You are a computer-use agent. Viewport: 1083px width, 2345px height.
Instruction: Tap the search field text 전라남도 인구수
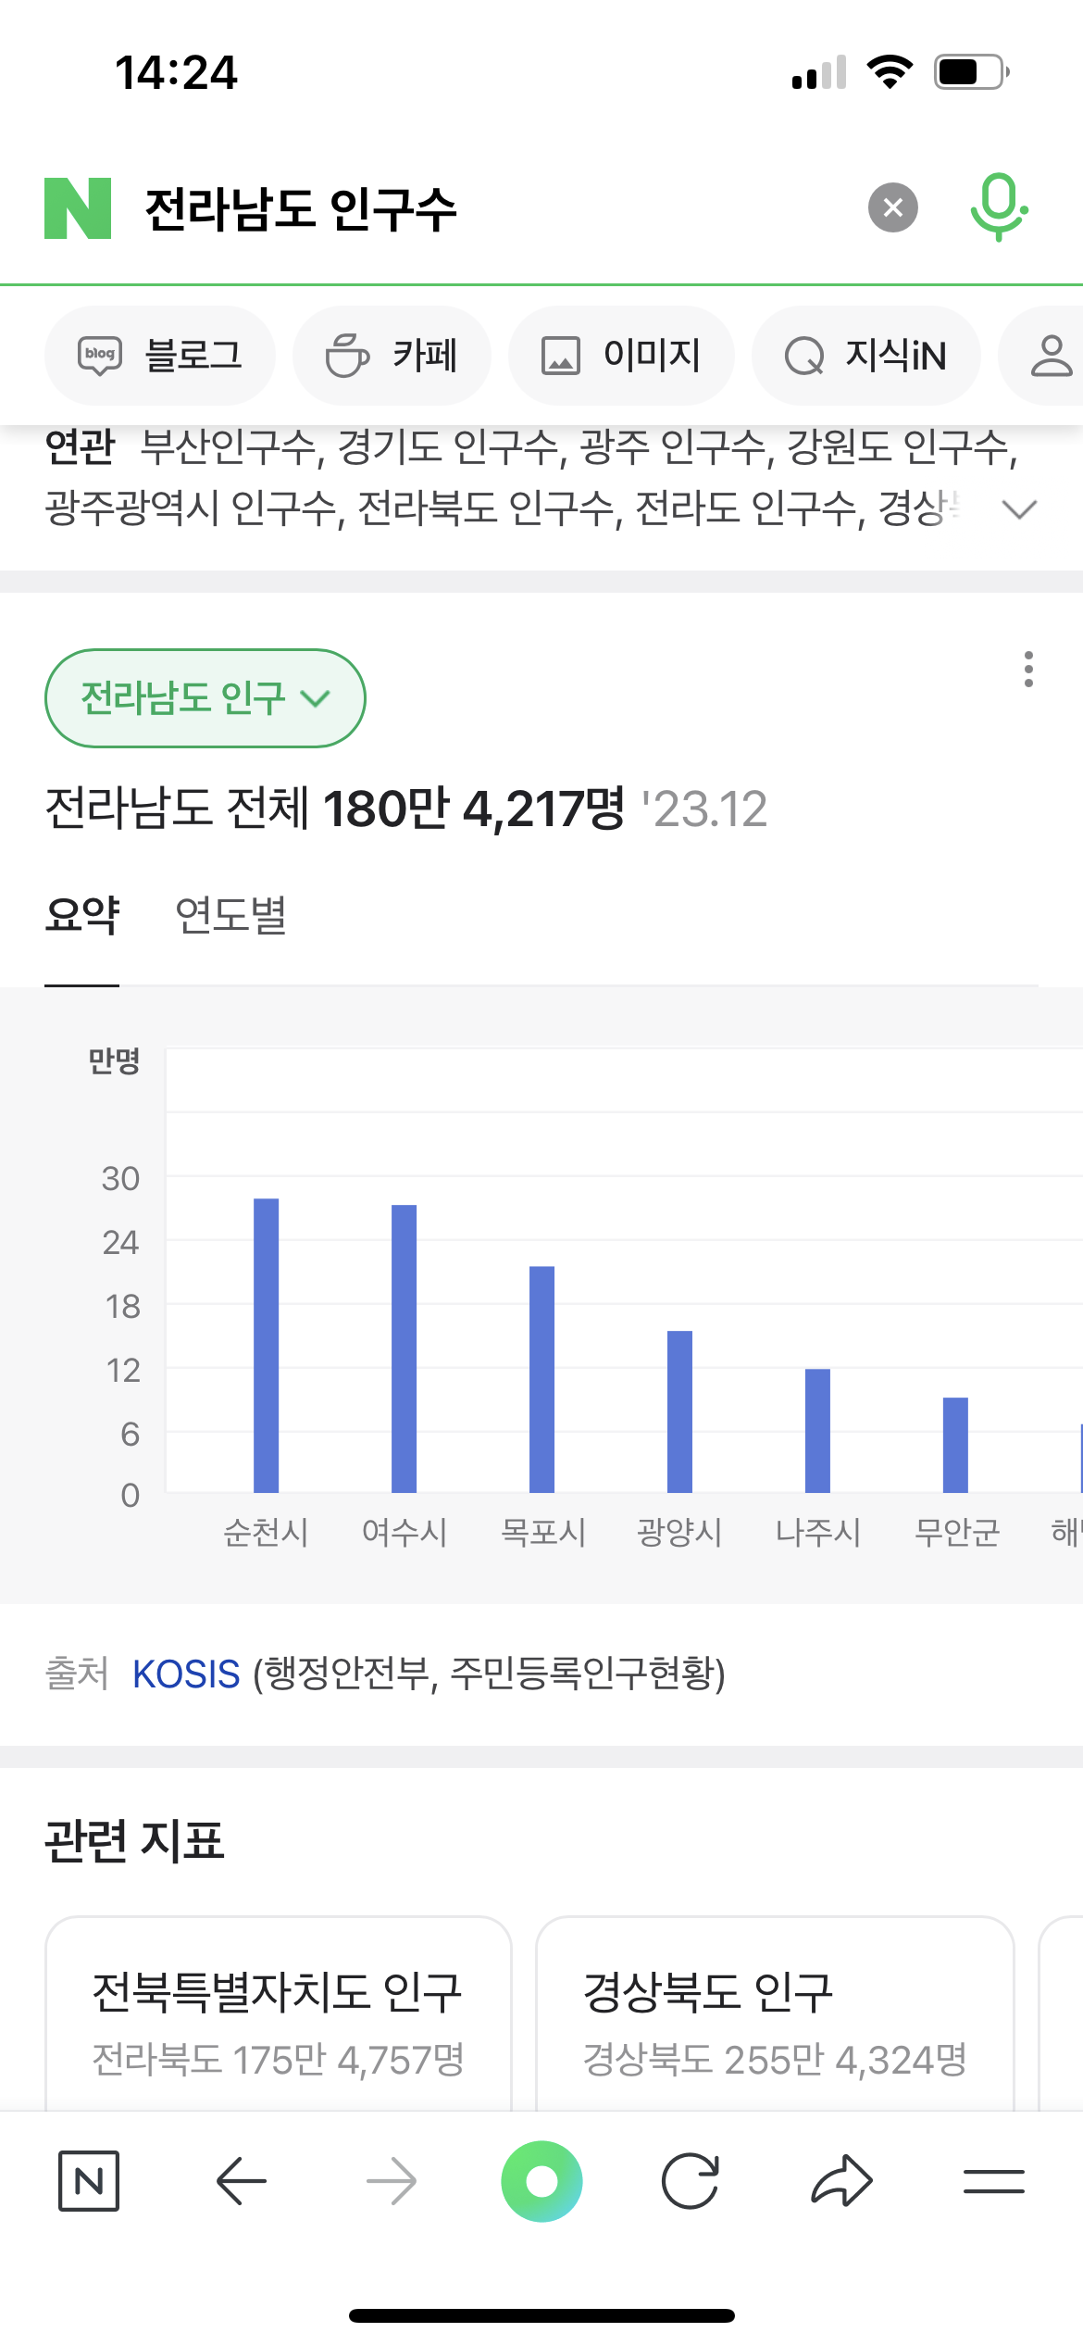301,208
